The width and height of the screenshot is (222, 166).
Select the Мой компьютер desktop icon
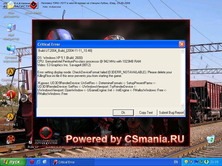pyautogui.click(x=11, y=32)
